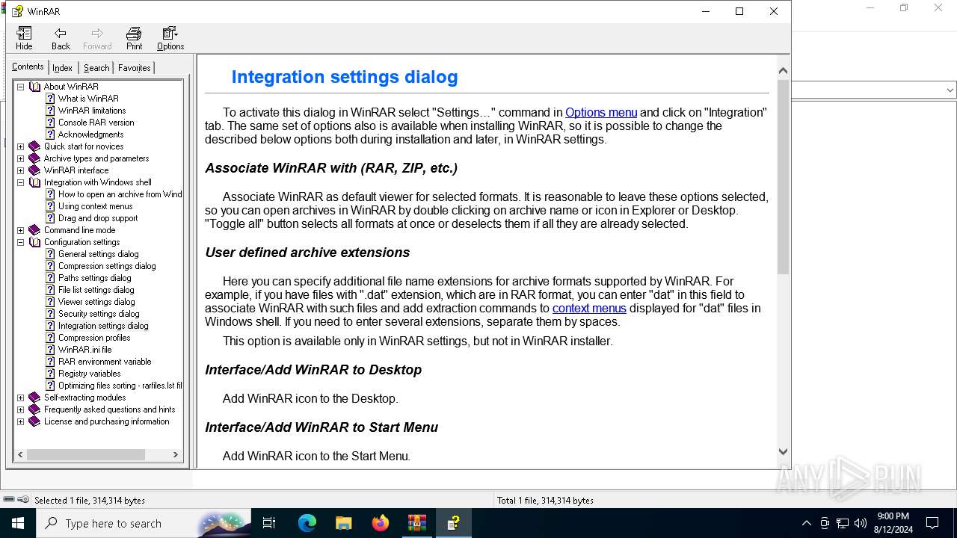The width and height of the screenshot is (957, 538).
Task: Switch to the Favorites tab
Action: click(135, 68)
